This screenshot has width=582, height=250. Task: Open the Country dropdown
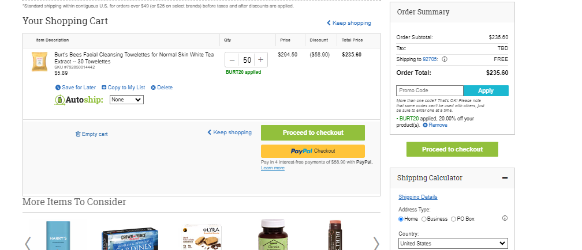pos(453,243)
